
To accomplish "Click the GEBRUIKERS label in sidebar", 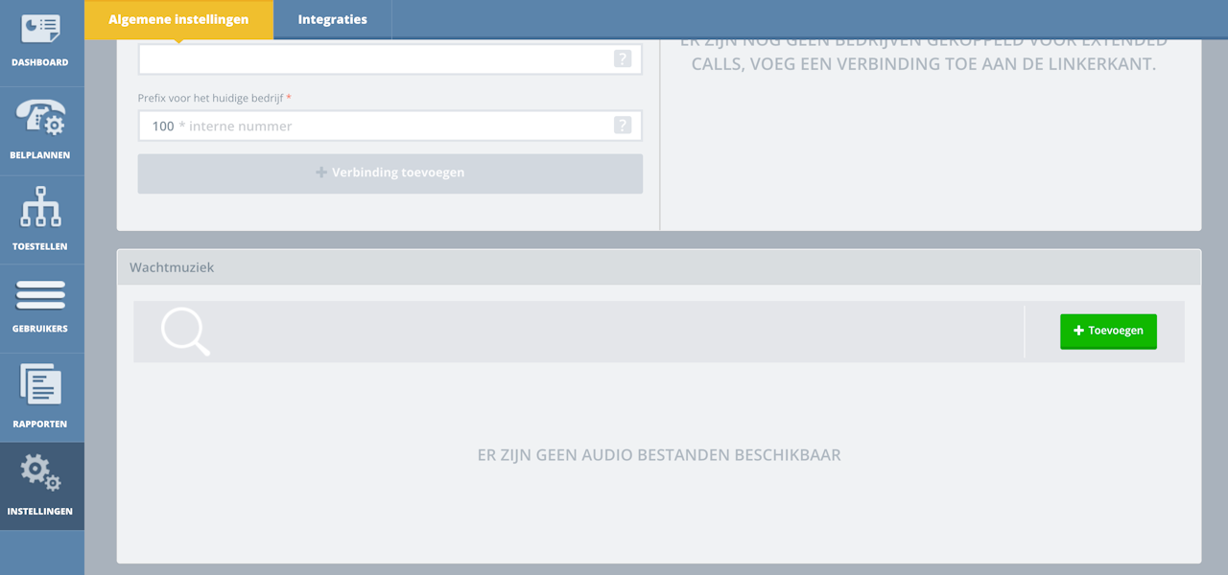I will [40, 329].
